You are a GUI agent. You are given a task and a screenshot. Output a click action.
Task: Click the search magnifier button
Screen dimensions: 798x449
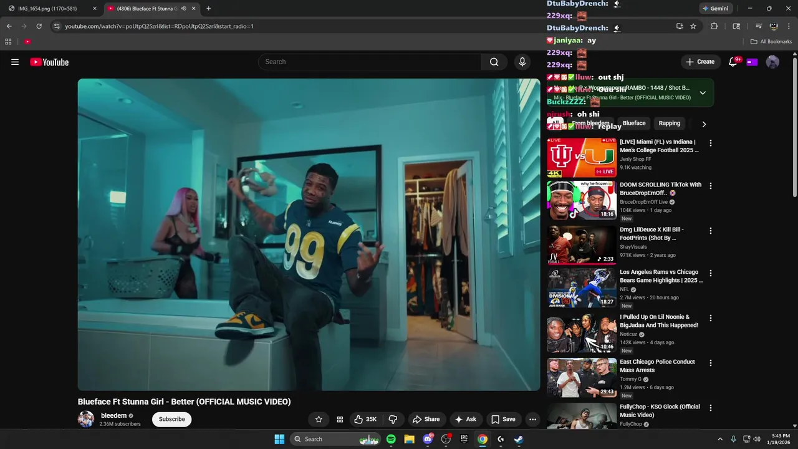tap(494, 62)
